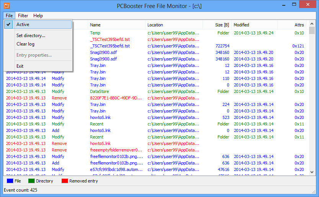
Task: Click the Removed entry legend label
Action: click(x=83, y=181)
